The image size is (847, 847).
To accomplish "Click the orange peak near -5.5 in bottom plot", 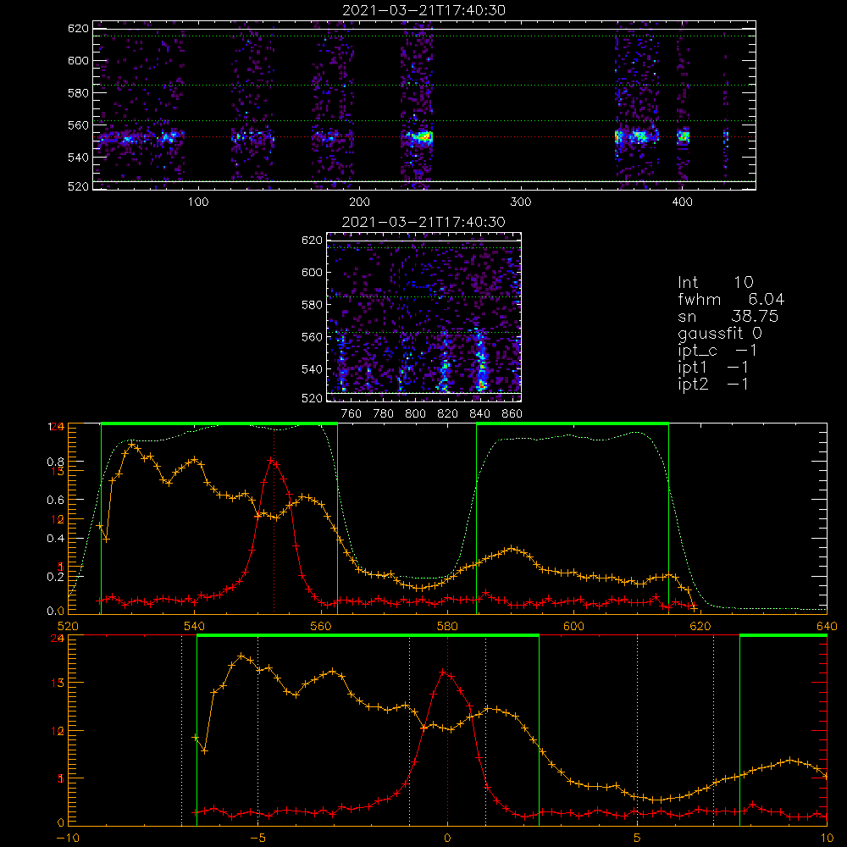I will click(x=241, y=656).
